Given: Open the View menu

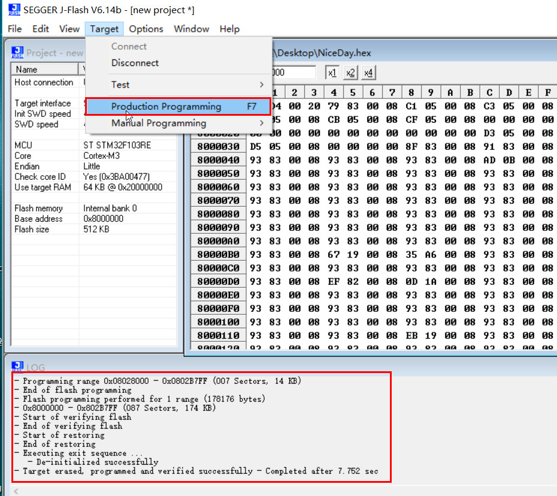Looking at the screenshot, I should coord(69,29).
